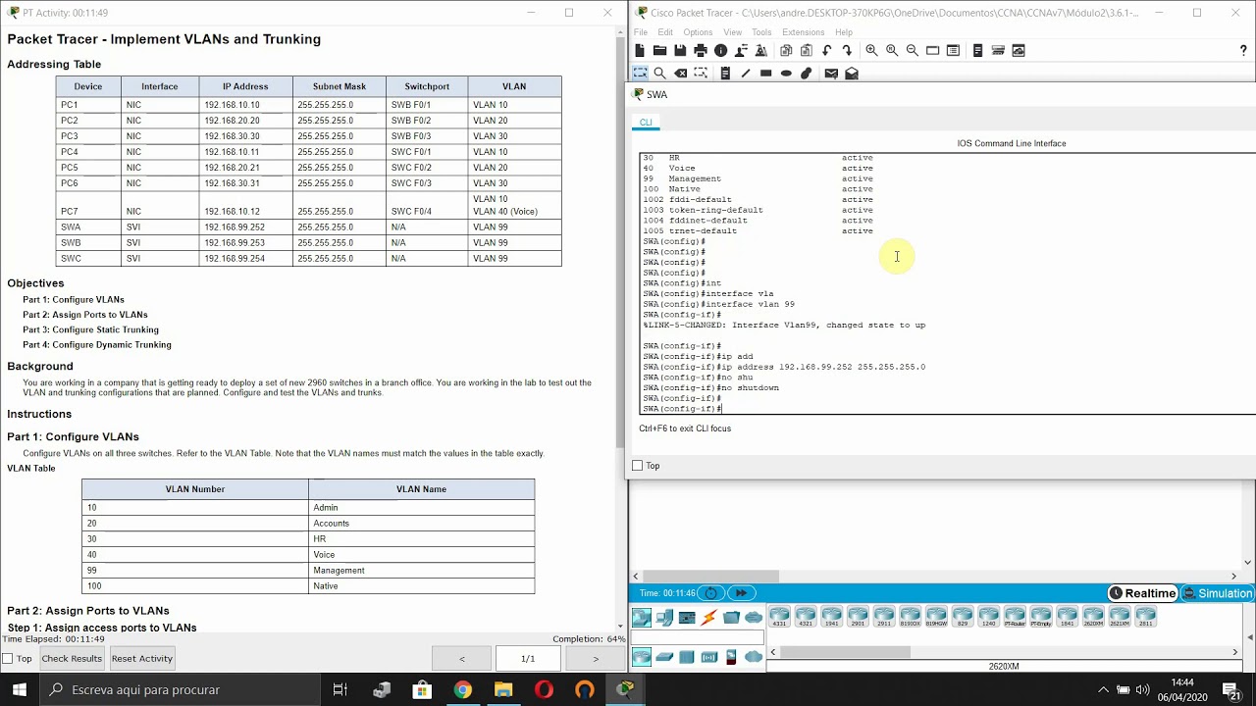This screenshot has width=1256, height=706.
Task: Click the Paste icon in main toolbar
Action: pyautogui.click(x=807, y=51)
